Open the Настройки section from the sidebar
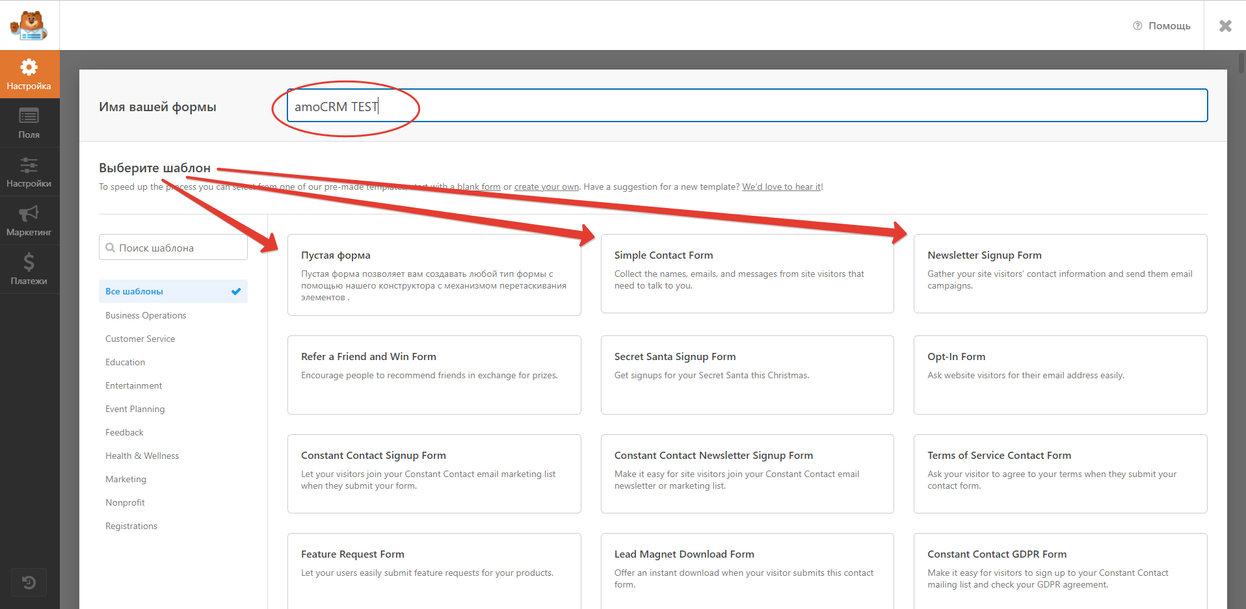 click(29, 171)
